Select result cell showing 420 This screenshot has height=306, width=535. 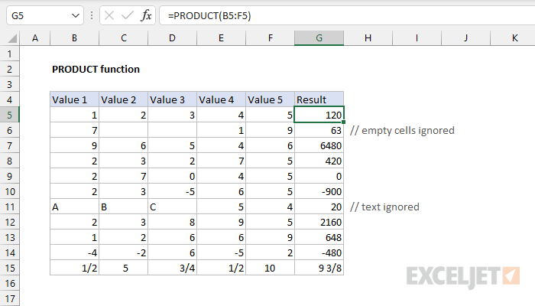[319, 161]
